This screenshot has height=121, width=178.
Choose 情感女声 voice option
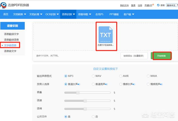(121, 84)
